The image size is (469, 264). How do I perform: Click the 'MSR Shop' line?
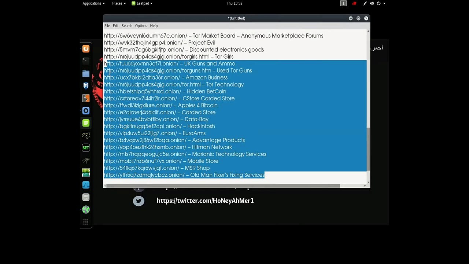[x=156, y=168]
